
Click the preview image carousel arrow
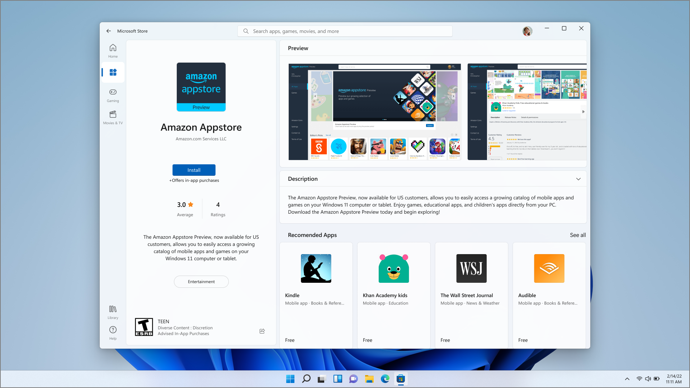tap(583, 112)
